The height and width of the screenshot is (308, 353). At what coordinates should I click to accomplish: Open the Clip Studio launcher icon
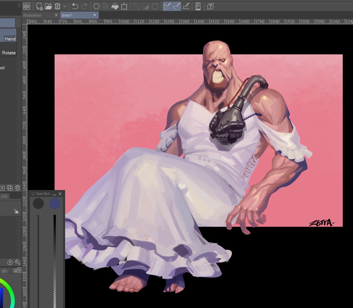(x=26, y=6)
